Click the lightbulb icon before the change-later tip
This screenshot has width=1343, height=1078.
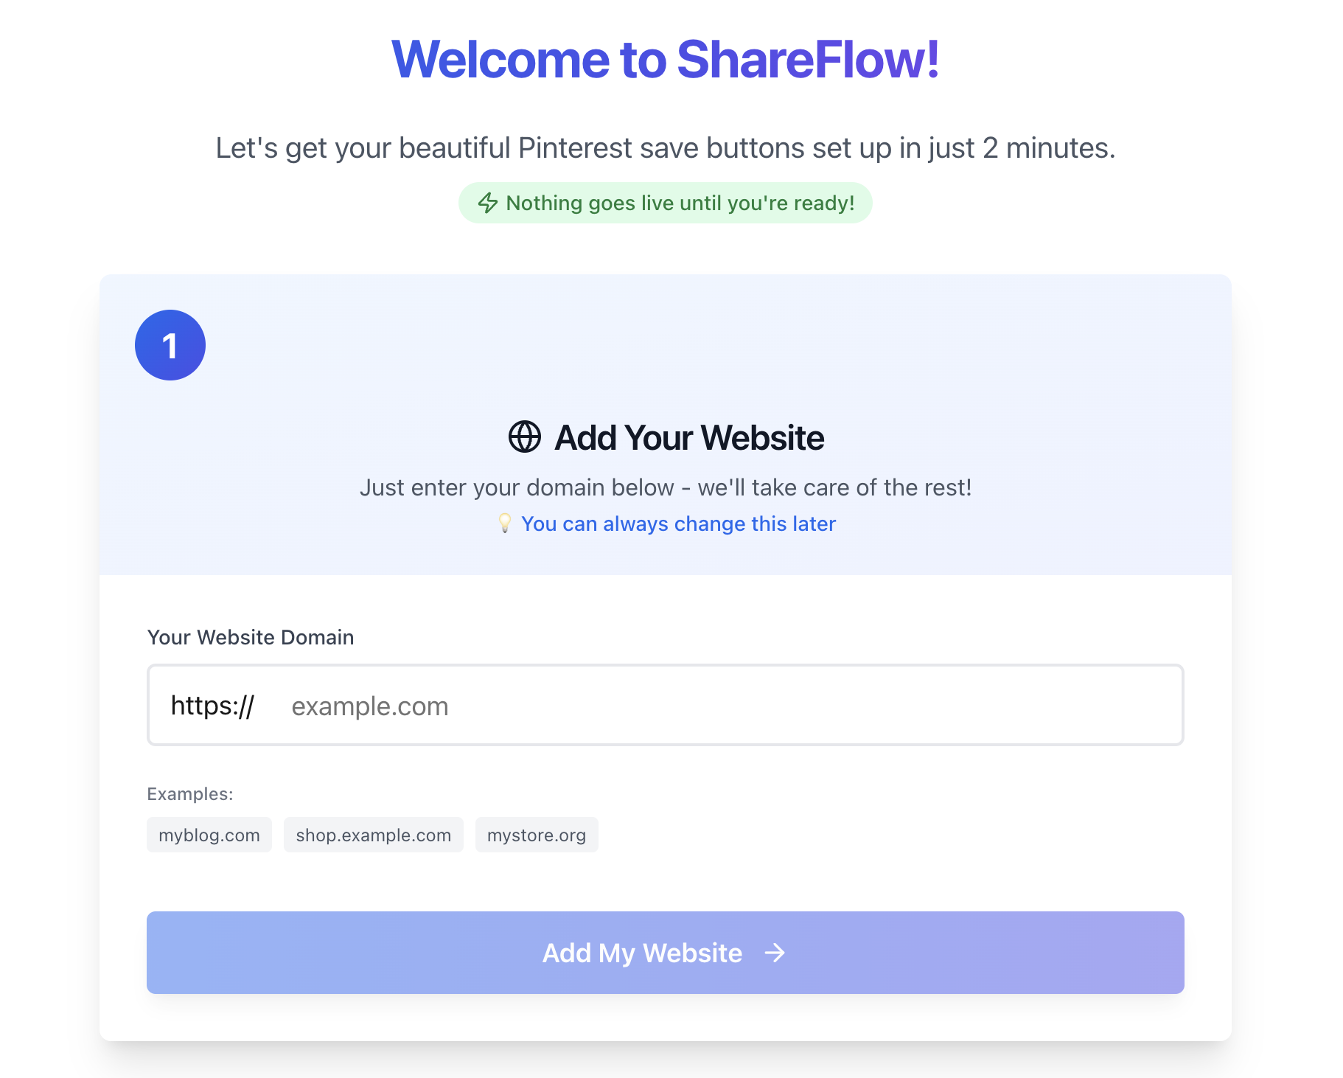(x=506, y=524)
